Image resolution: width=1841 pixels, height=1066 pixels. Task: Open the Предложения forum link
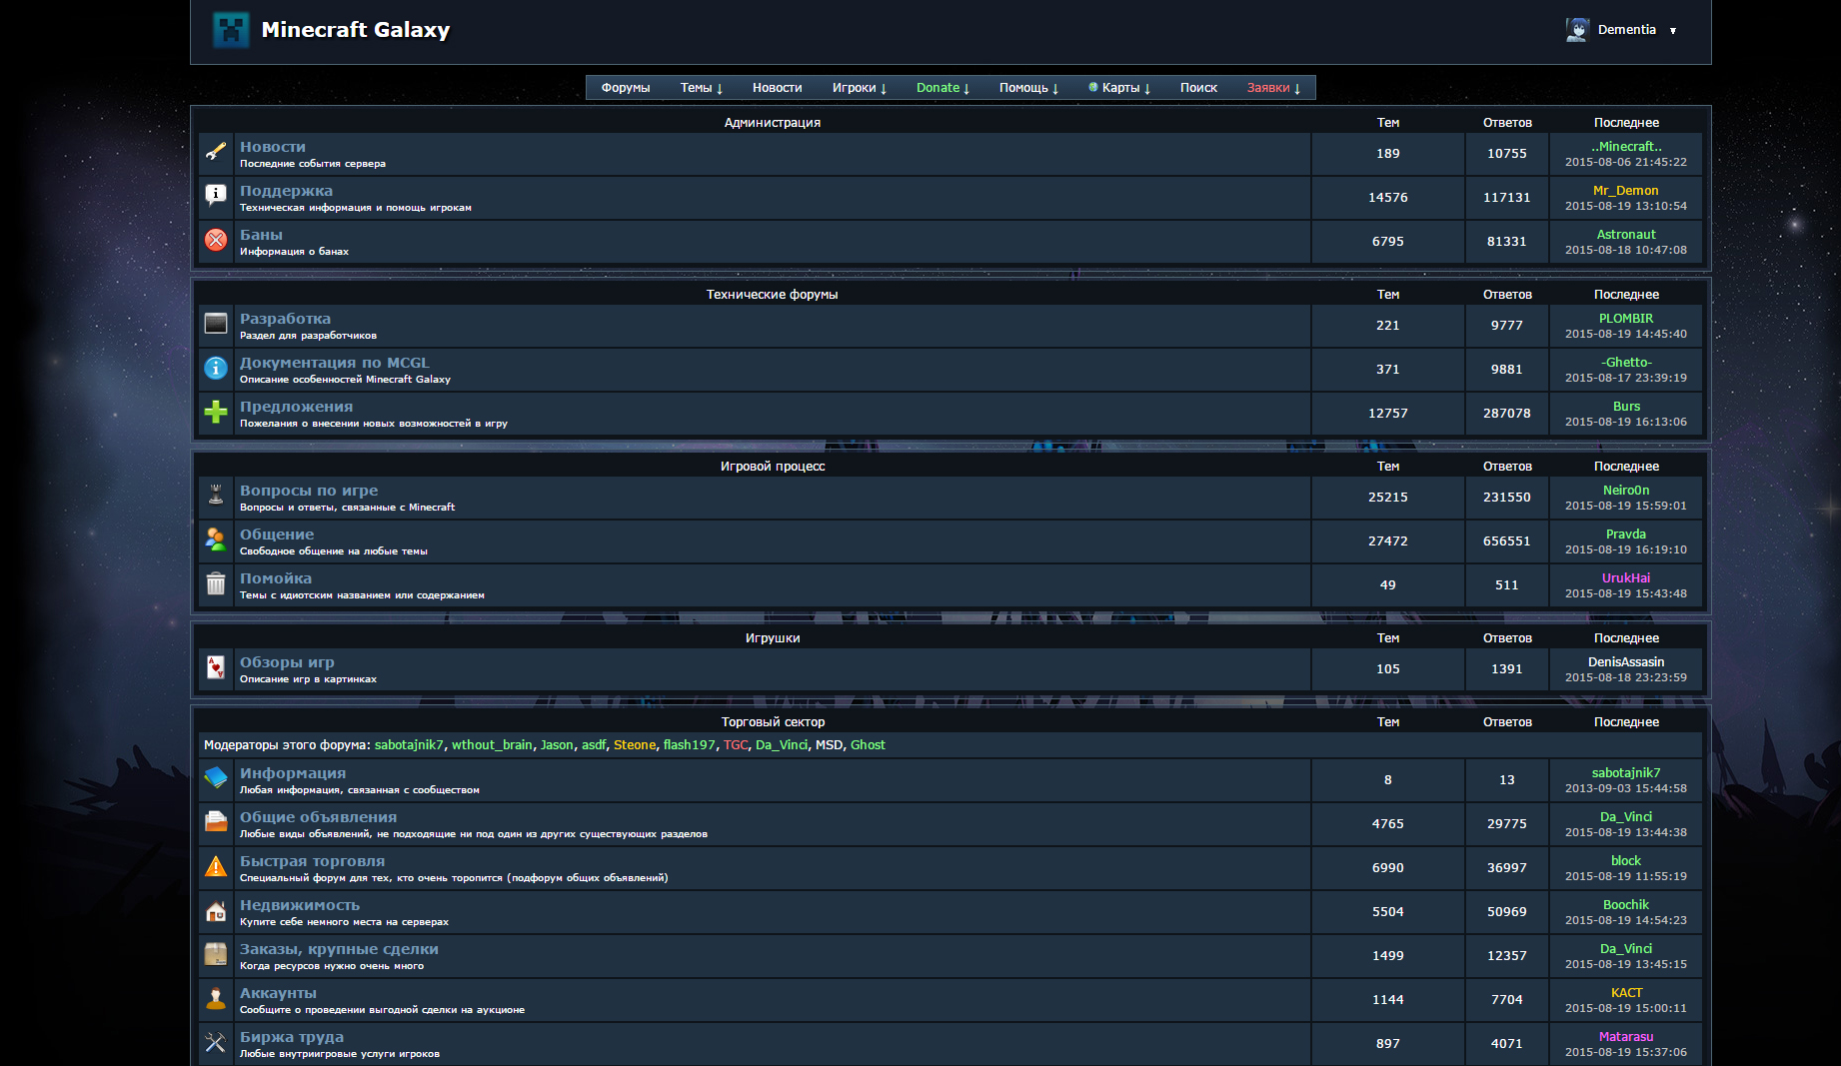coord(296,407)
